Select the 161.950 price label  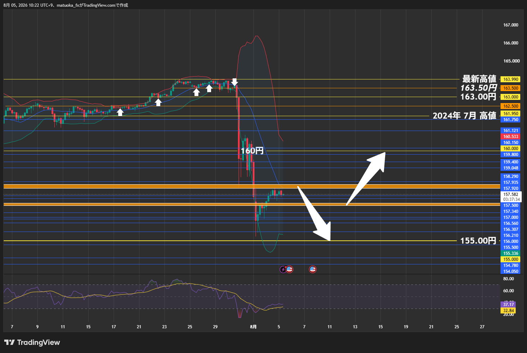[510, 114]
